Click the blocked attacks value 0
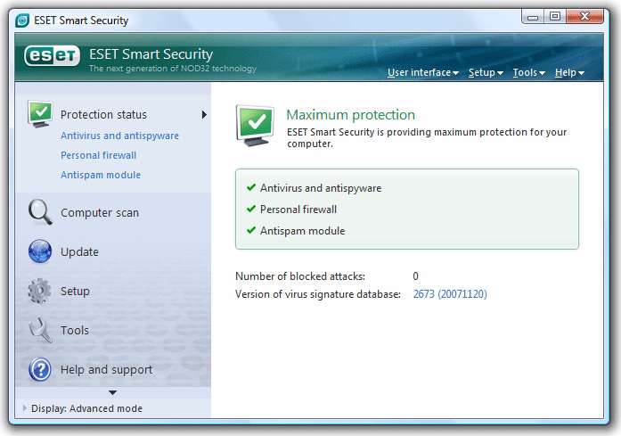Image resolution: width=621 pixels, height=436 pixels. [x=415, y=276]
